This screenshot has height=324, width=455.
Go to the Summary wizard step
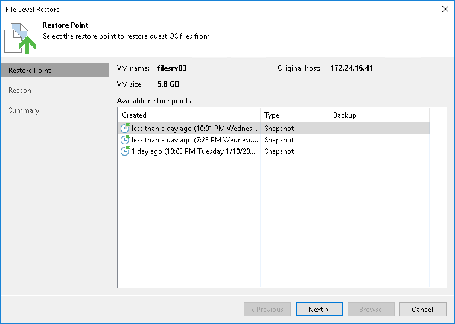[24, 110]
